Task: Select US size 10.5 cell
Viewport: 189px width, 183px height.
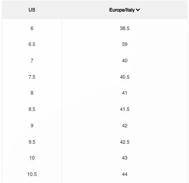Action: pos(32,174)
